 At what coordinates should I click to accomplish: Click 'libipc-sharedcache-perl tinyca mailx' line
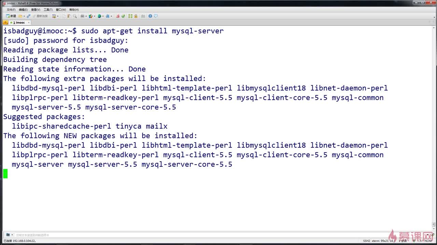click(90, 126)
